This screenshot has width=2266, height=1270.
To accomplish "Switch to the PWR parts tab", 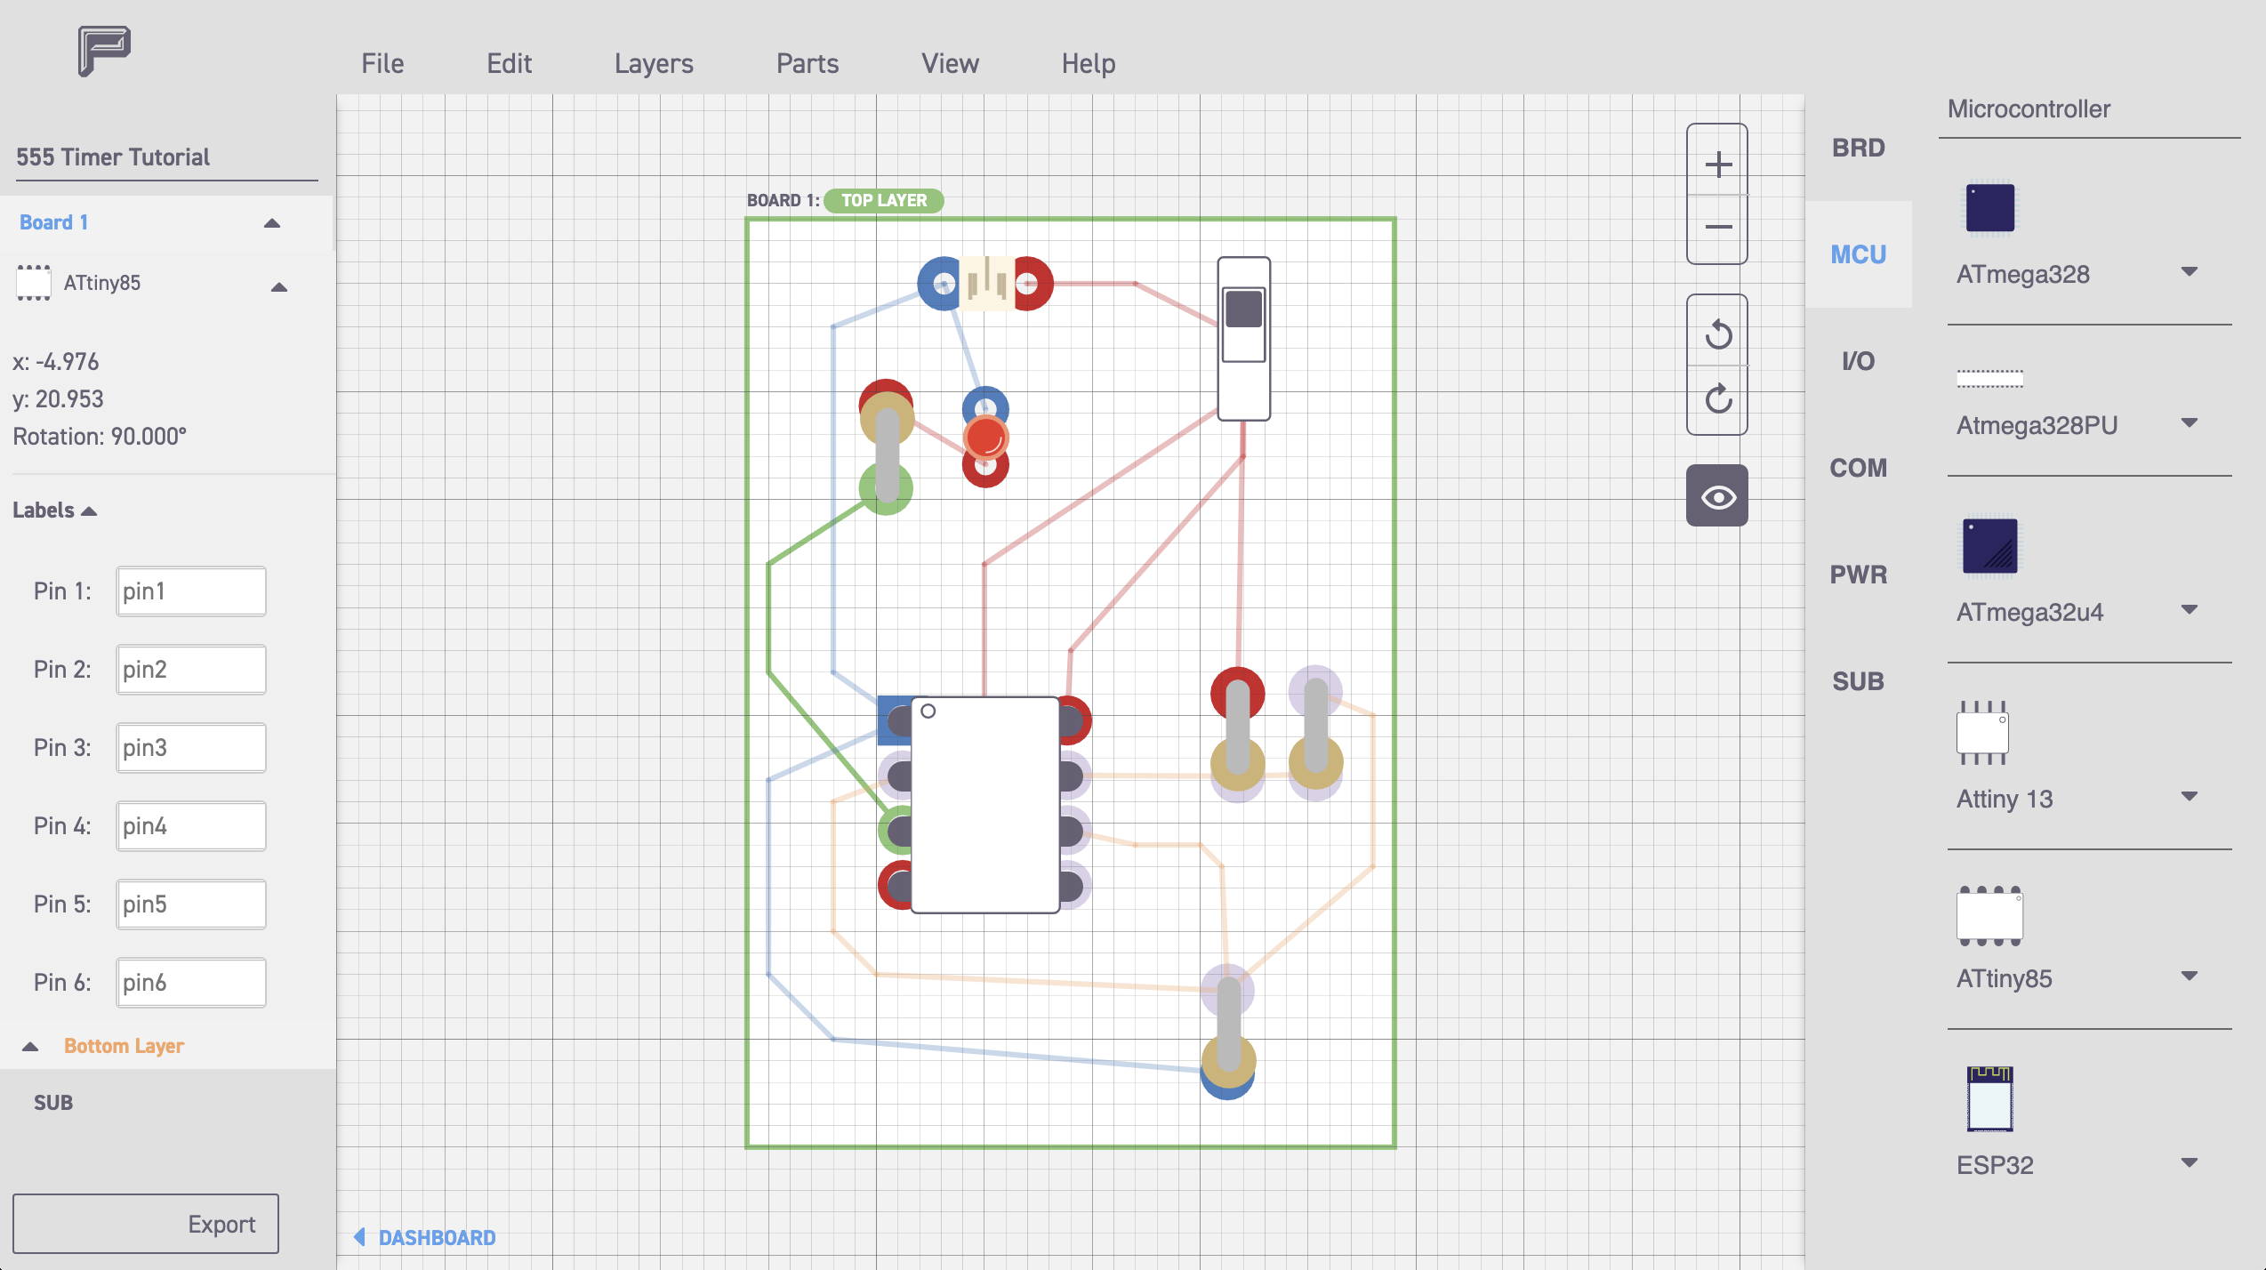I will (x=1858, y=575).
